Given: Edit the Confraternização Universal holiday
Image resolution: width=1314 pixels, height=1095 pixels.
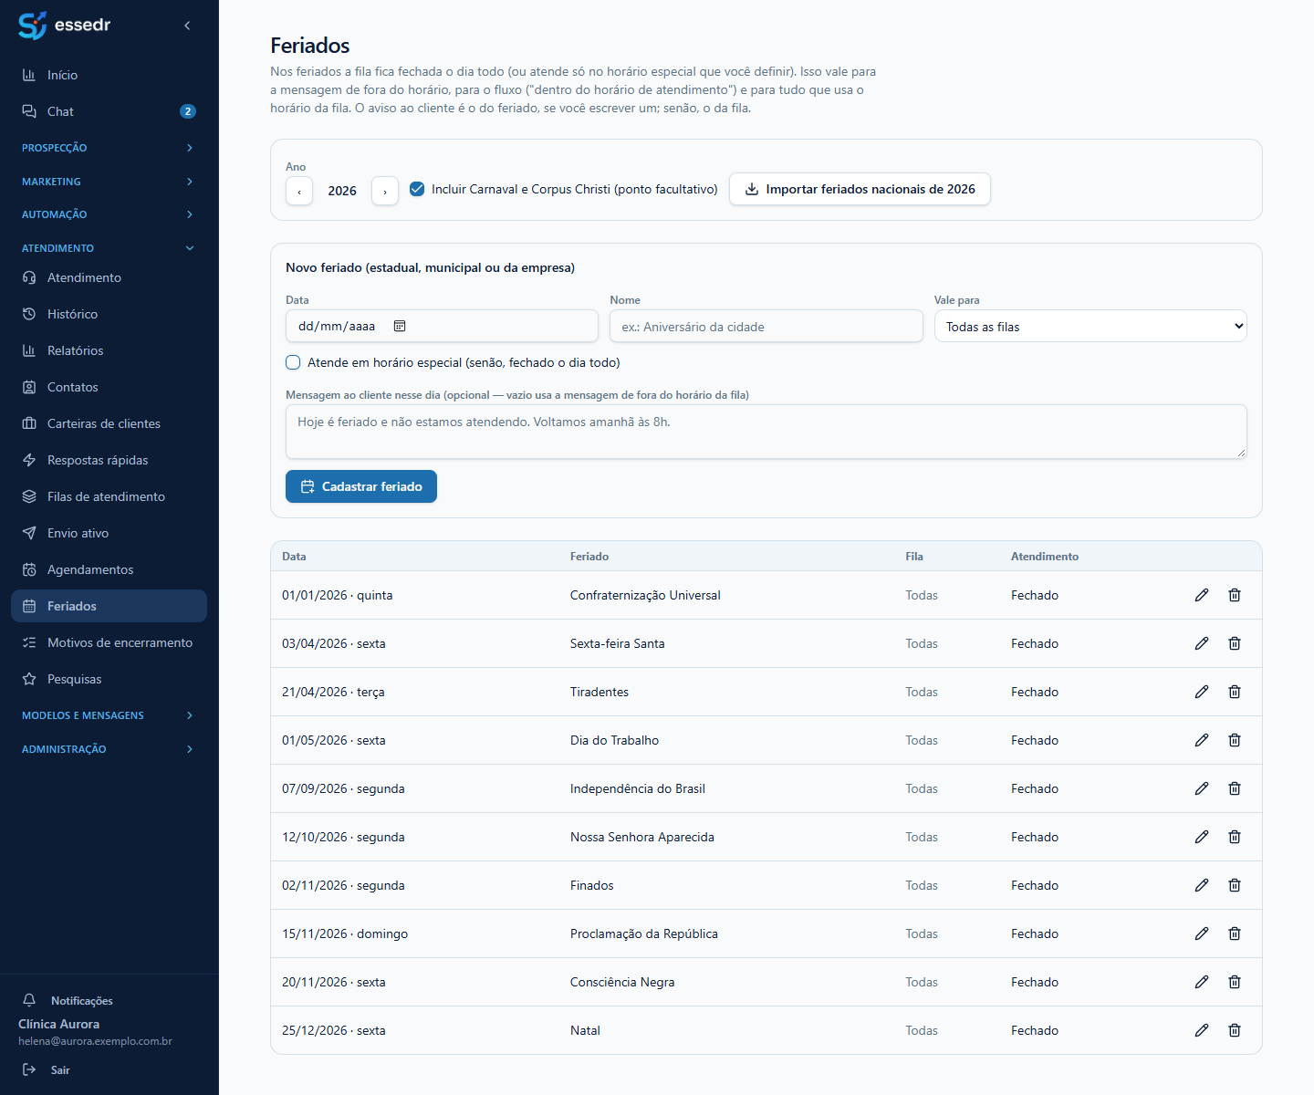Looking at the screenshot, I should [1202, 595].
